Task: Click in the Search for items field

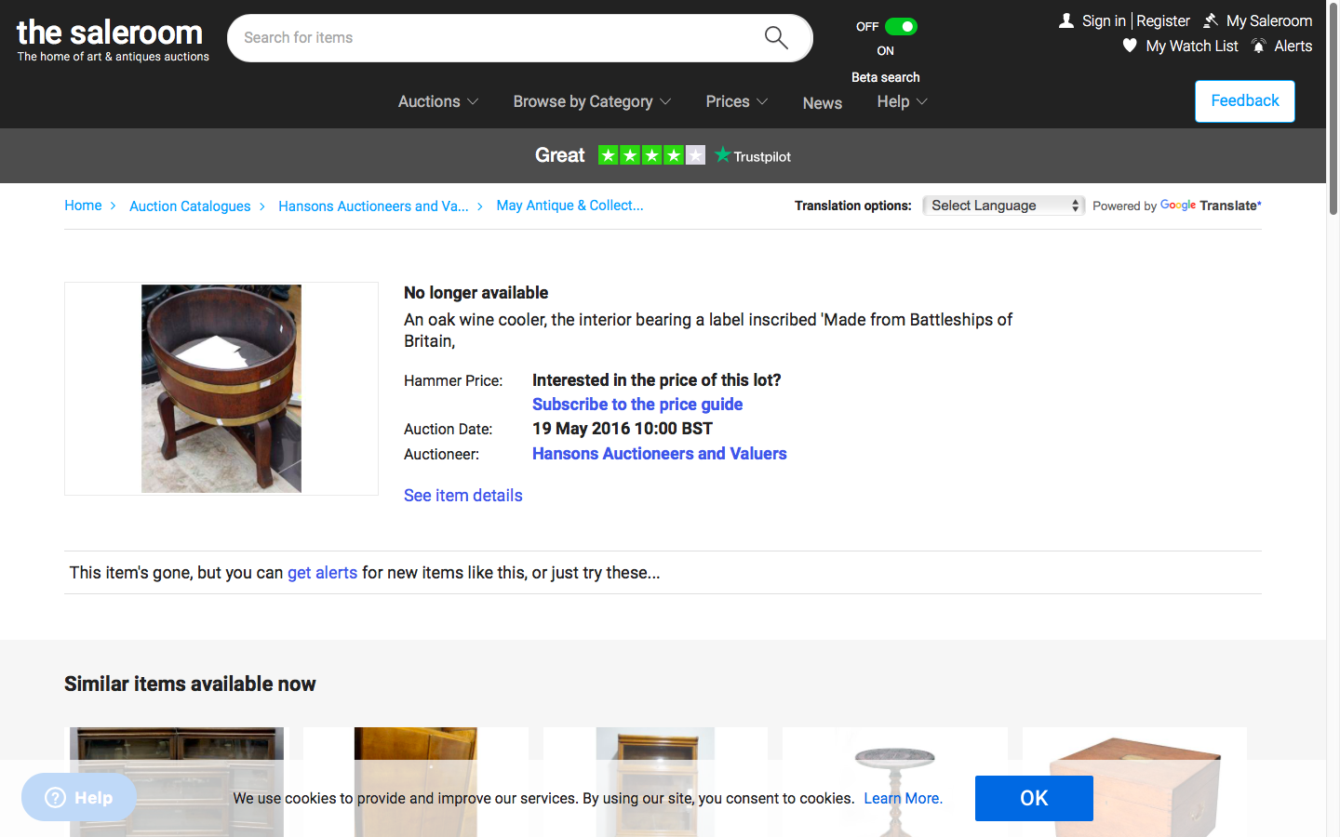Action: click(x=493, y=38)
